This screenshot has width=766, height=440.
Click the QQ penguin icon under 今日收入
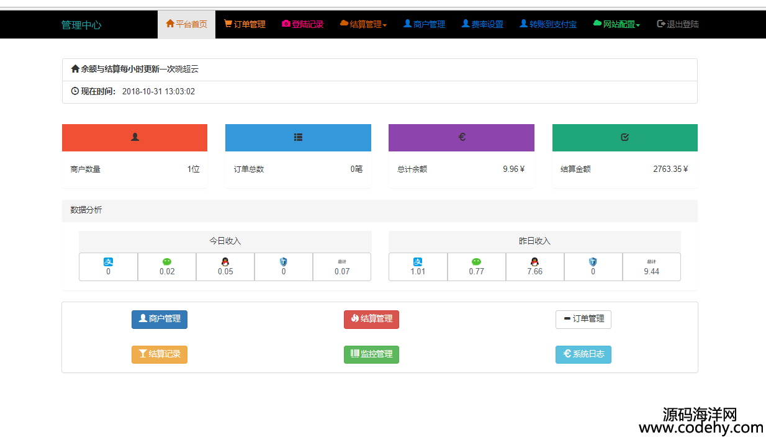point(225,262)
